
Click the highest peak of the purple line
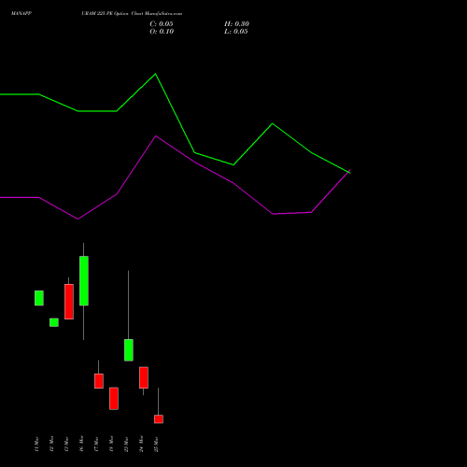156,136
